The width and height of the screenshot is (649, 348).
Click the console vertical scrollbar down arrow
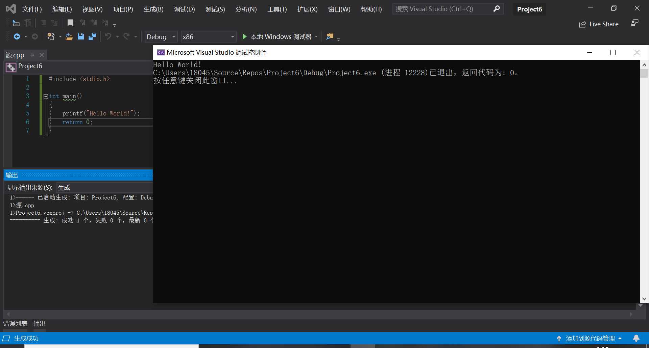[x=644, y=299]
